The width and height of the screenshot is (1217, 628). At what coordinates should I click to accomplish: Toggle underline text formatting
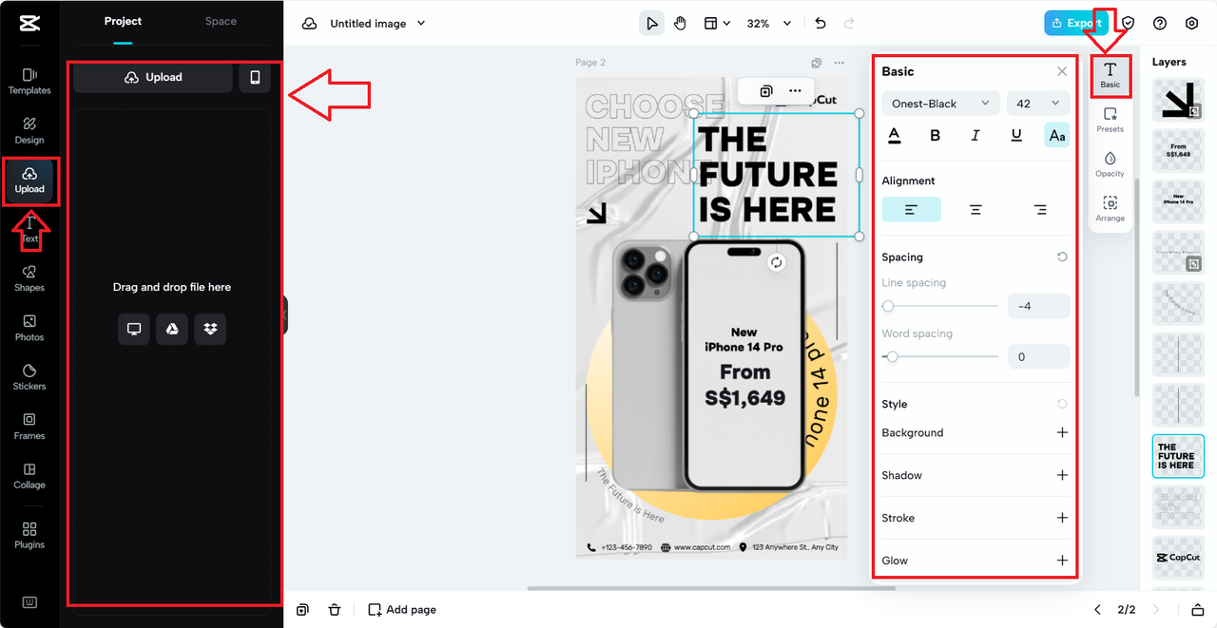click(x=1016, y=136)
